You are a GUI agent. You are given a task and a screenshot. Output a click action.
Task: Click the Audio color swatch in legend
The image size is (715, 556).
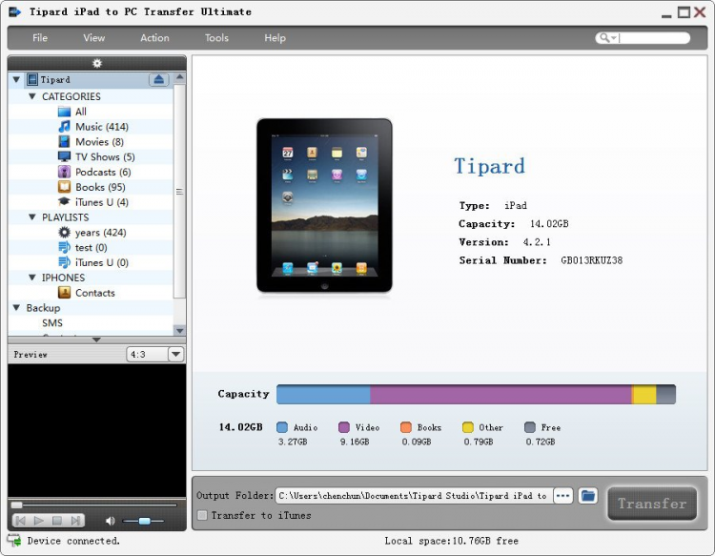coord(282,427)
